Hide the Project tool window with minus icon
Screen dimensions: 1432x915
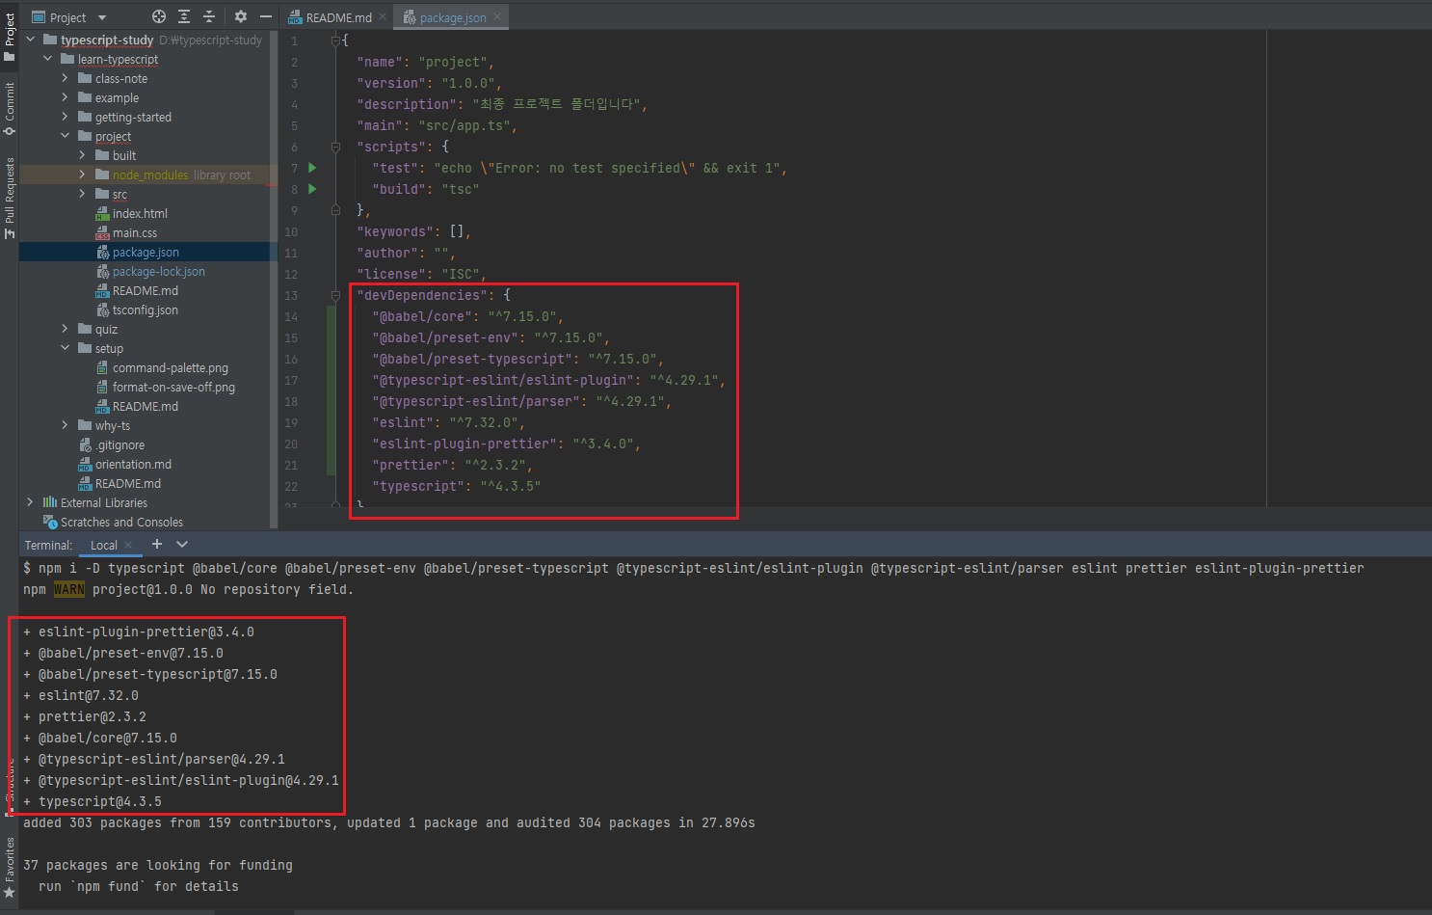pyautogui.click(x=266, y=16)
